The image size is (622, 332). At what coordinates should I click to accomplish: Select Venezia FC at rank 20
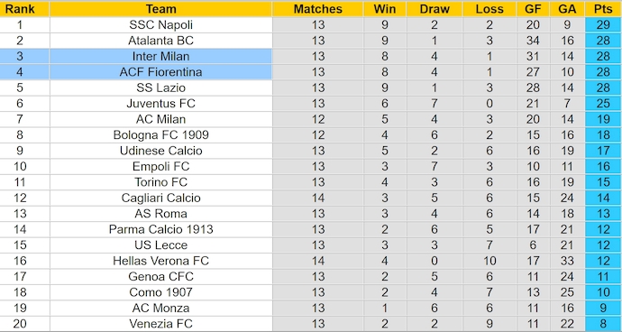160,324
